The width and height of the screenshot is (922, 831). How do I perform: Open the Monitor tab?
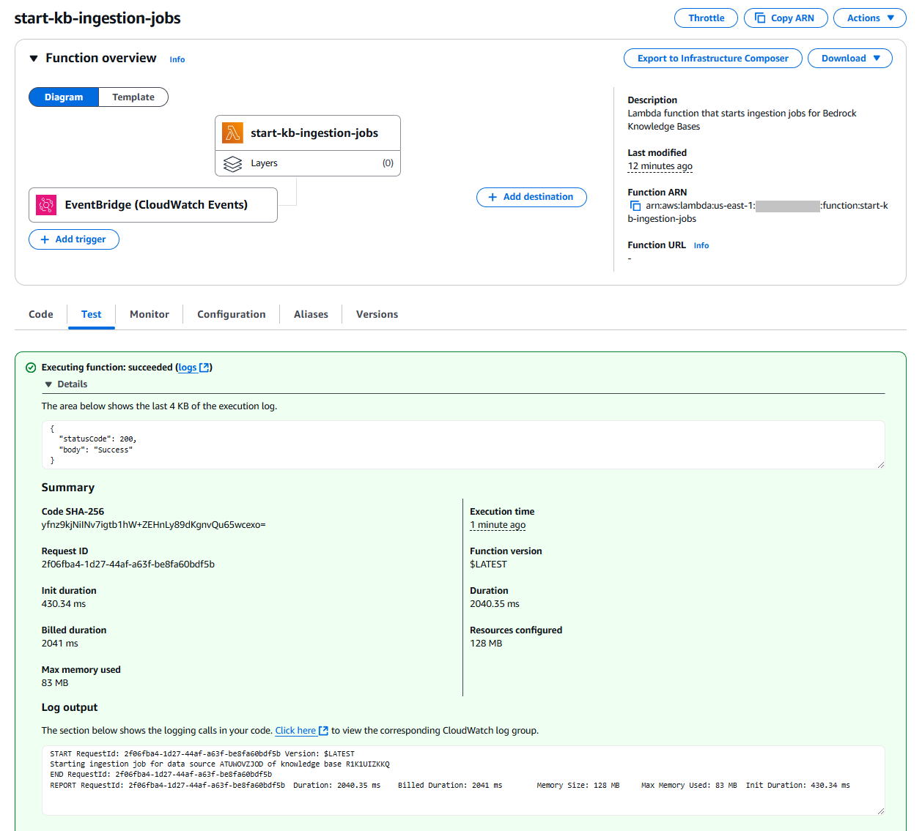click(x=150, y=314)
